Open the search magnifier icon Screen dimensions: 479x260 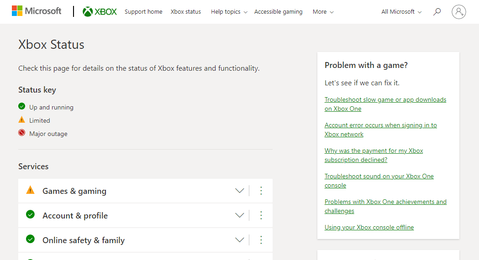[x=437, y=12]
